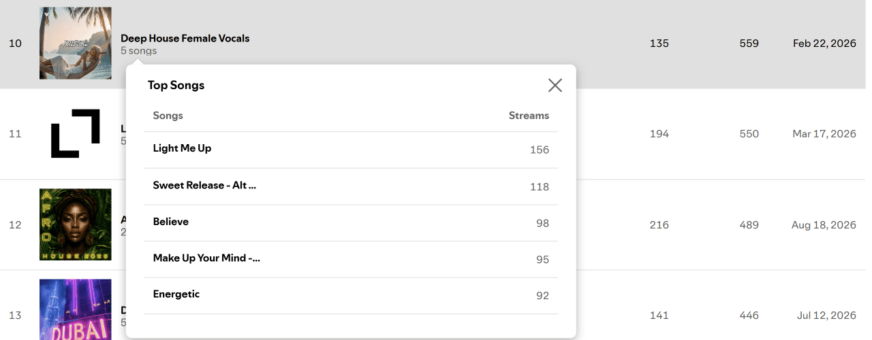Open the Dubai neon cover thumbnail
Screen dimensions: 872x340
pos(76,309)
